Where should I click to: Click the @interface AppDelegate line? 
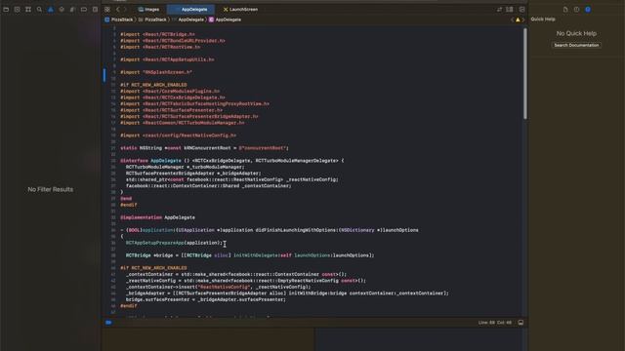(232, 160)
